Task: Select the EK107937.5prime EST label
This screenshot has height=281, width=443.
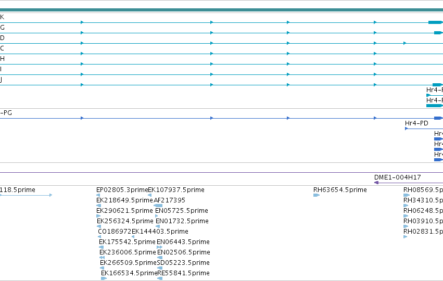Action: pos(176,190)
